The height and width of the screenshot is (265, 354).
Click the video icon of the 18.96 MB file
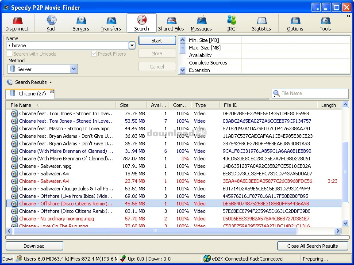[x=14, y=174]
